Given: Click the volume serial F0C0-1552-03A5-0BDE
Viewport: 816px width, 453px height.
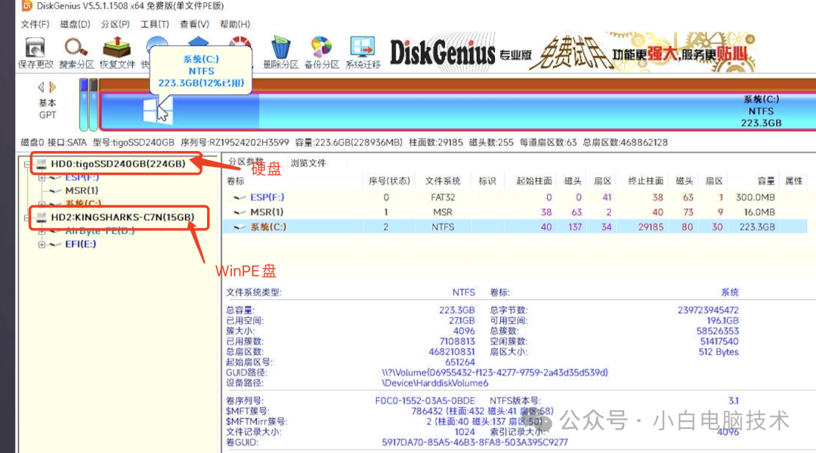Looking at the screenshot, I should pos(425,400).
